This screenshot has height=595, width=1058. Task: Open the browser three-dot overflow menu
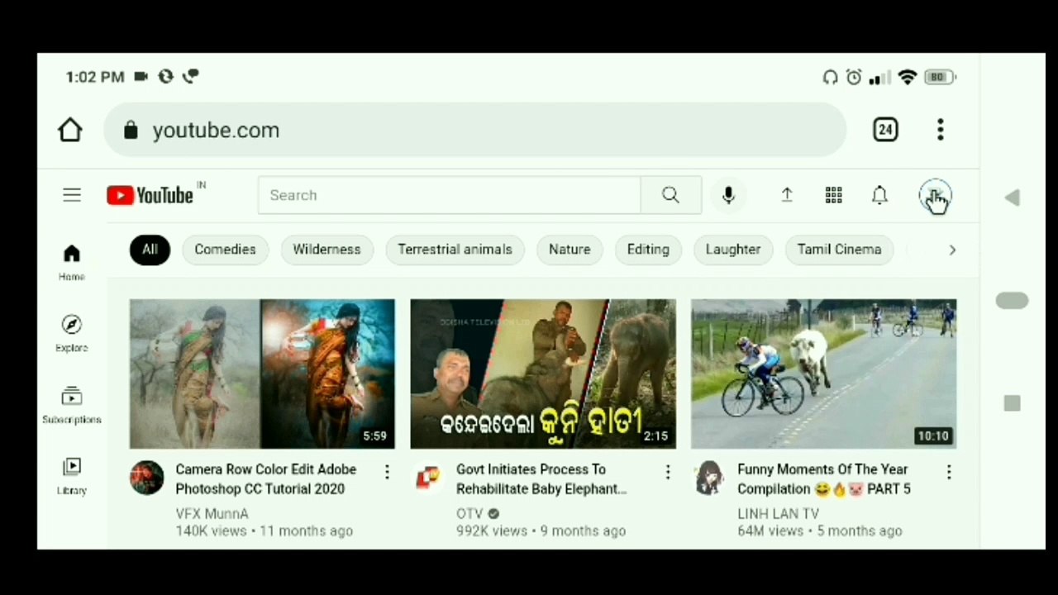[940, 130]
